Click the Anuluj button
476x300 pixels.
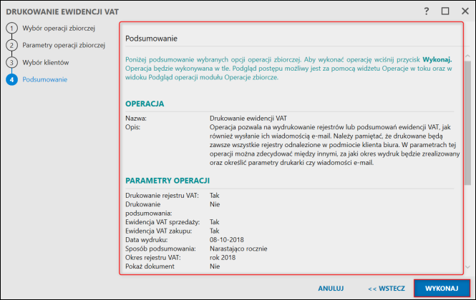(x=331, y=288)
